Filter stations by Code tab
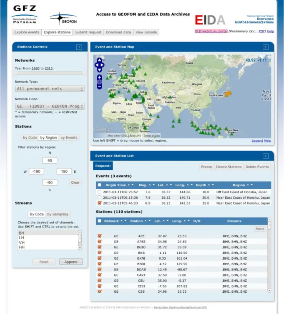The height and width of the screenshot is (314, 284). [30, 137]
